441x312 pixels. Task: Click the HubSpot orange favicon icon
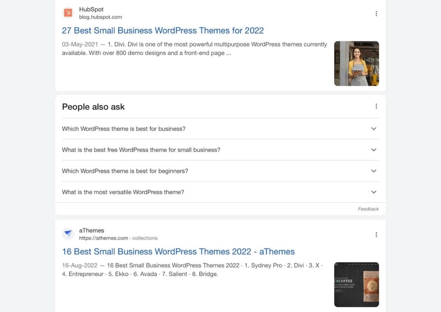pos(68,13)
